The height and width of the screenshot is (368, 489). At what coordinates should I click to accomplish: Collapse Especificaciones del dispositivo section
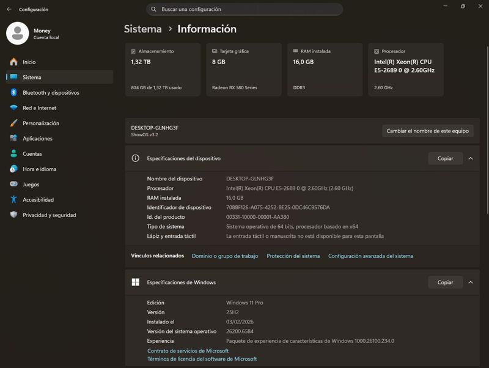(x=471, y=158)
